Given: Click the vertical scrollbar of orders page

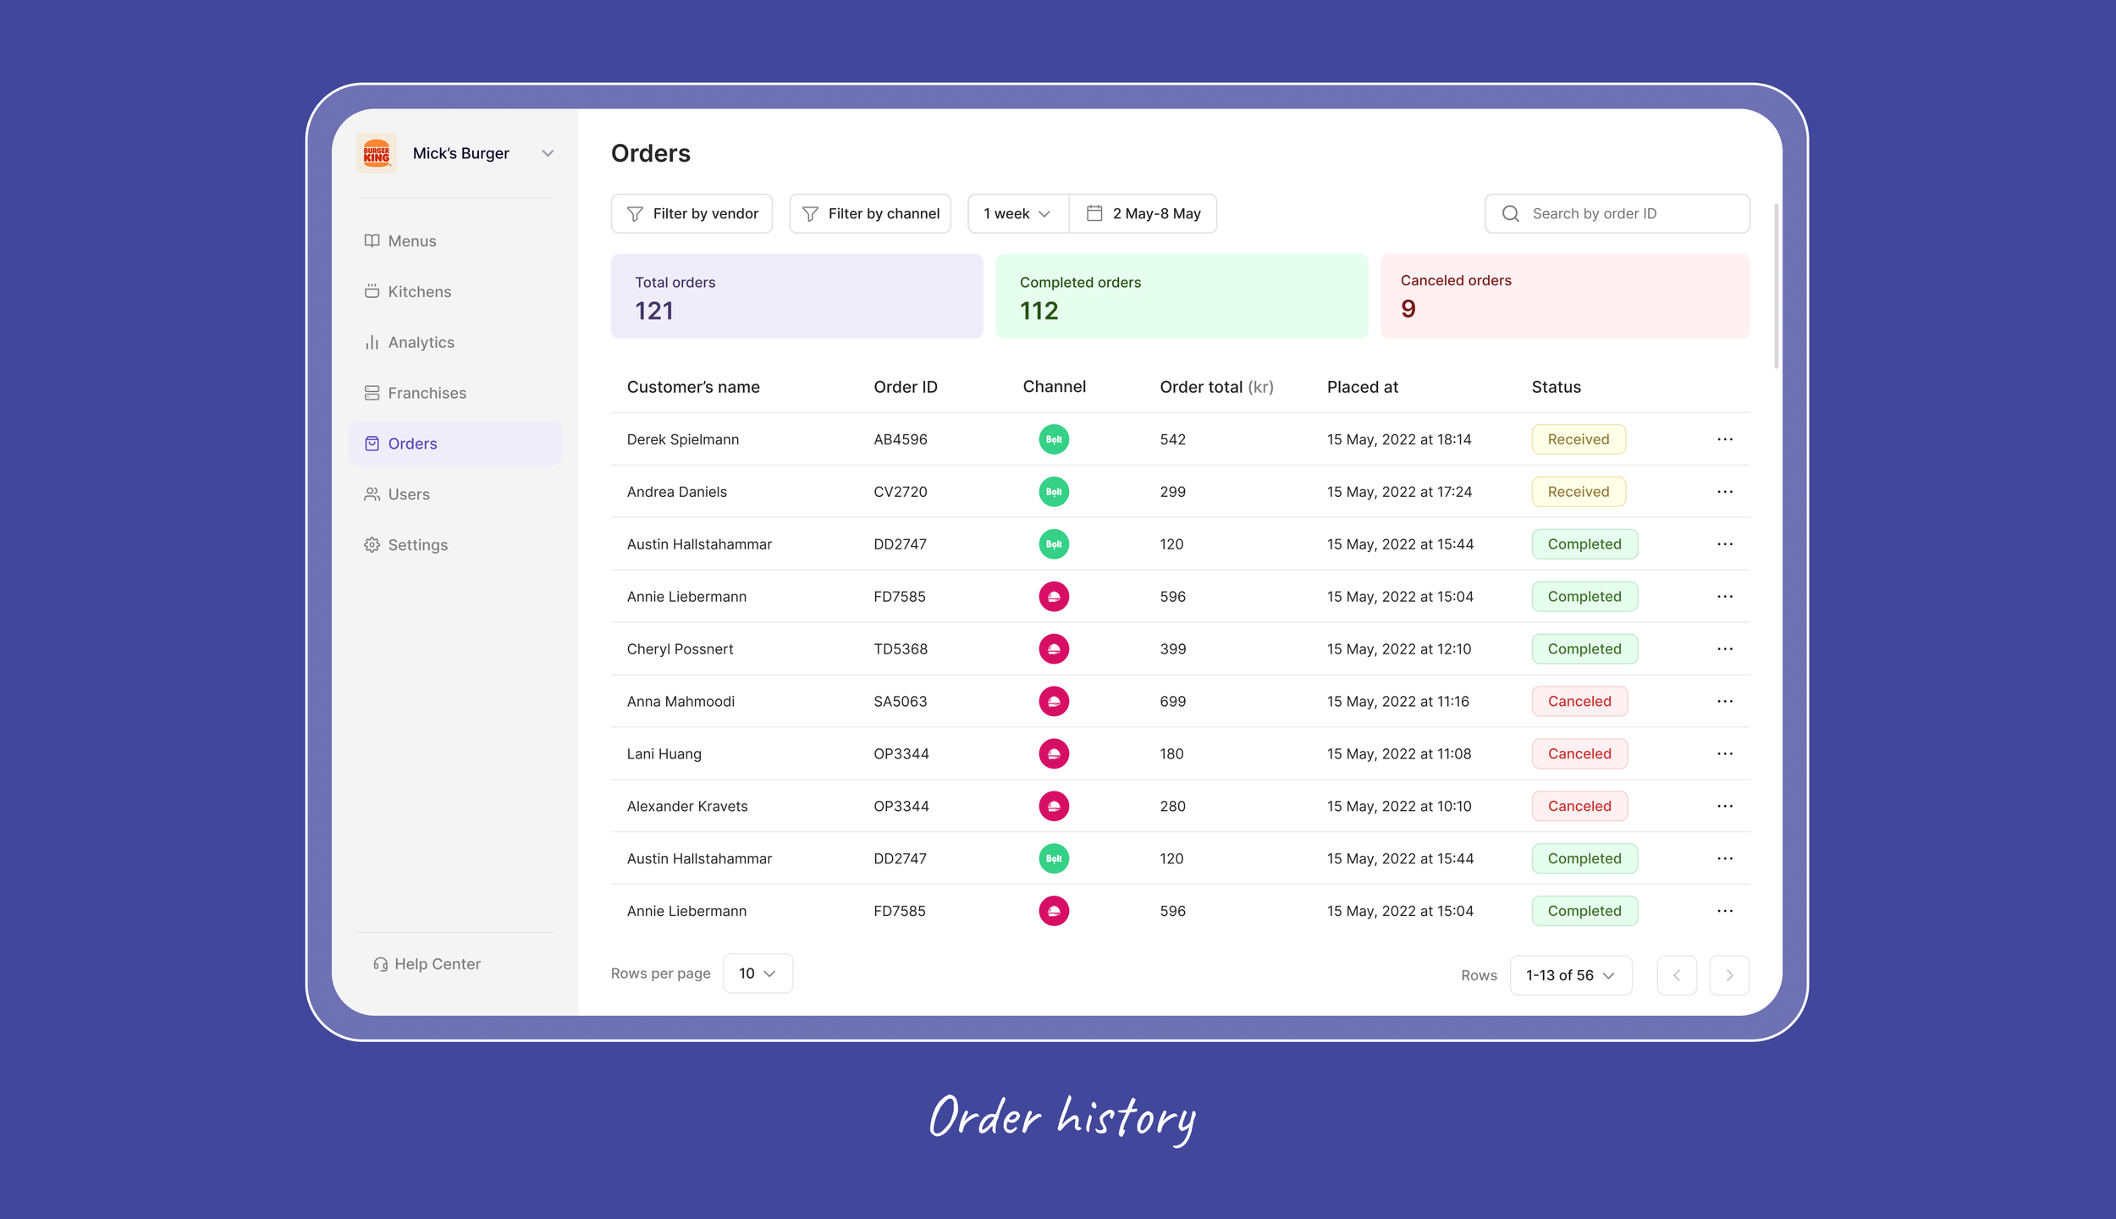Looking at the screenshot, I should pos(1776,286).
